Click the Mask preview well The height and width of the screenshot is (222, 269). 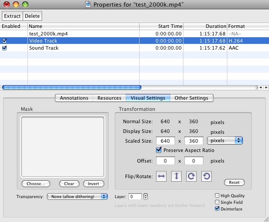click(62, 147)
